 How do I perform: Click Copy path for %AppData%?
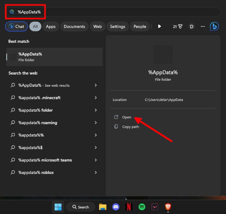pyautogui.click(x=130, y=127)
